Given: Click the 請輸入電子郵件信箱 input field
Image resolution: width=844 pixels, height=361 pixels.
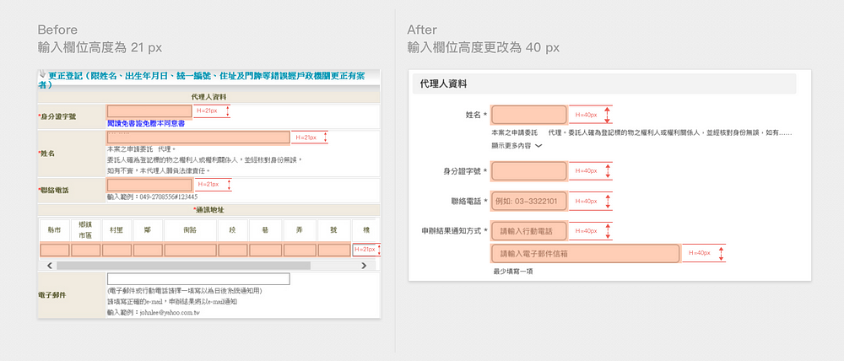Looking at the screenshot, I should pyautogui.click(x=585, y=253).
